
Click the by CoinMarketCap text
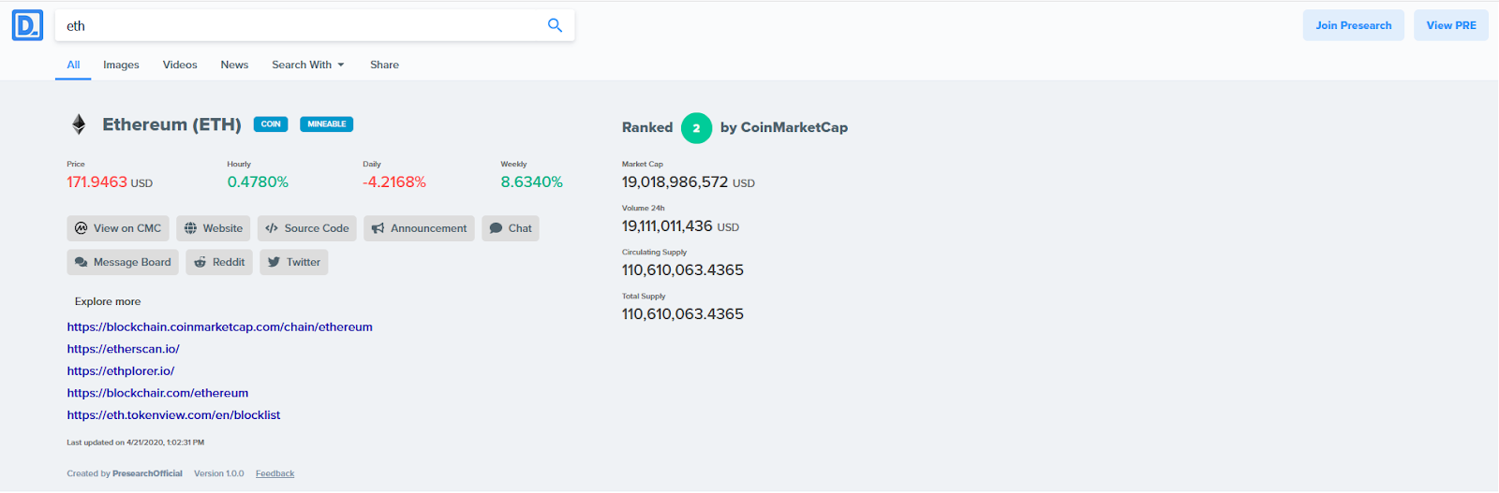[784, 127]
